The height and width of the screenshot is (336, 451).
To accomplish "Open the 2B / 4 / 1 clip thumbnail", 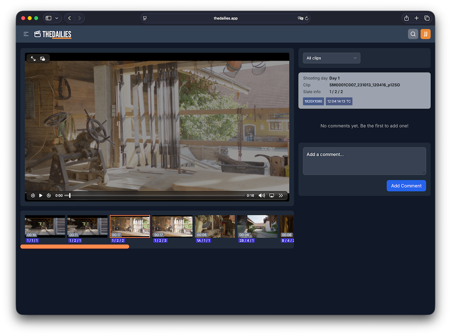I will [x=257, y=227].
